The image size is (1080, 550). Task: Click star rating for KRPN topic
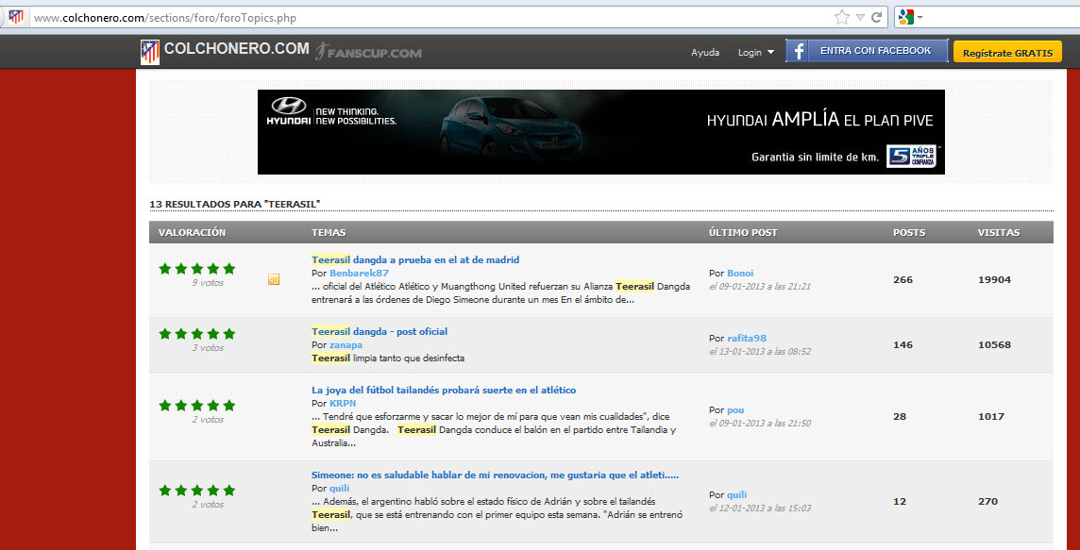coord(197,406)
